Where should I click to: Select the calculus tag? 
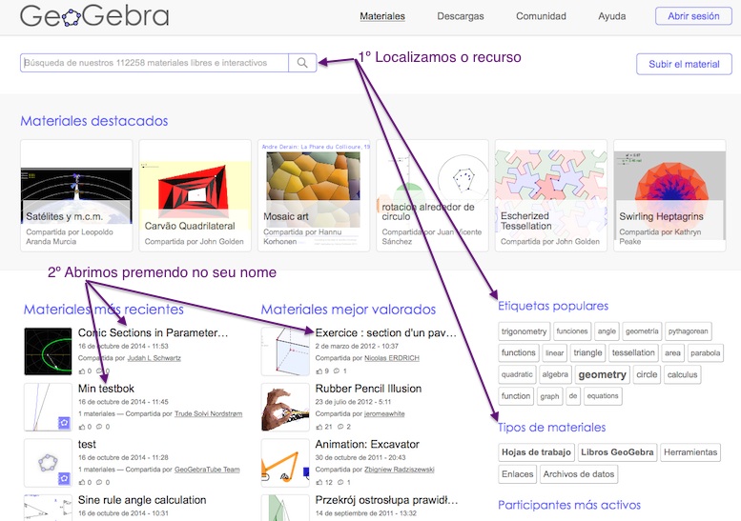click(683, 374)
